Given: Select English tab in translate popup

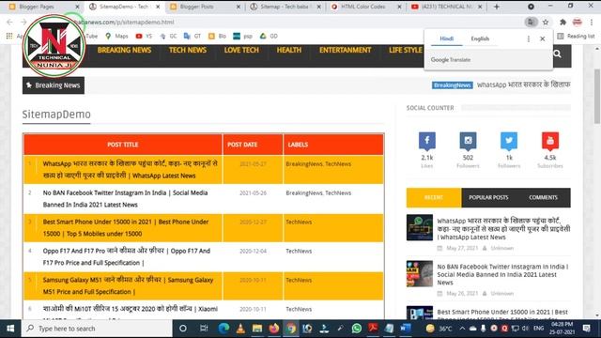Looking at the screenshot, I should tap(480, 38).
